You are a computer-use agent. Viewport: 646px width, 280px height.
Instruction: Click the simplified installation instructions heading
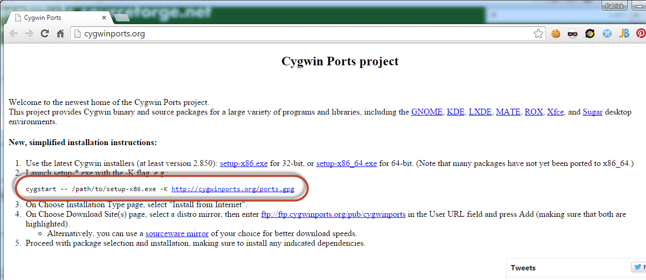click(x=83, y=142)
